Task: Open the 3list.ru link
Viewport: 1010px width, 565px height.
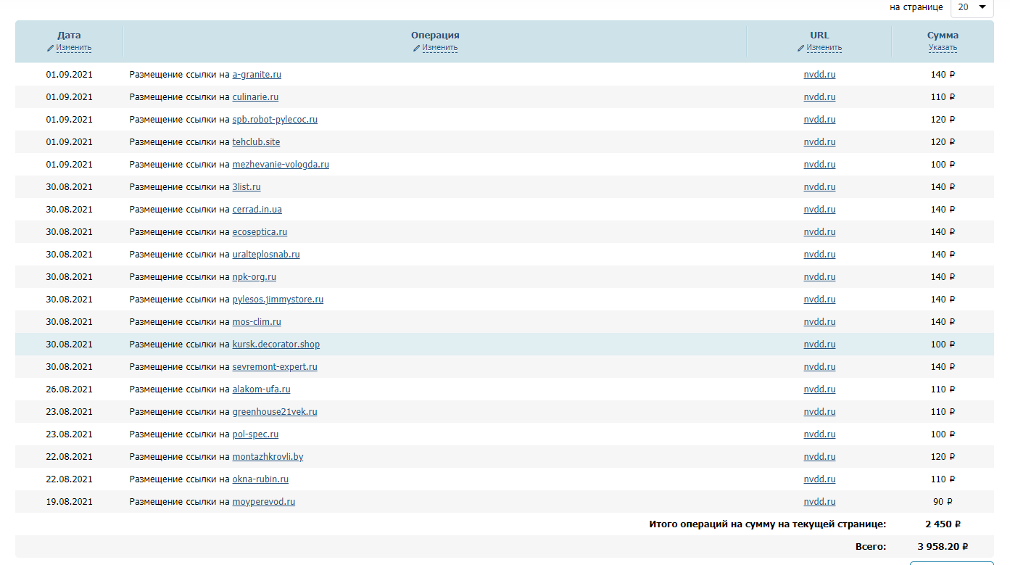Action: [x=247, y=187]
